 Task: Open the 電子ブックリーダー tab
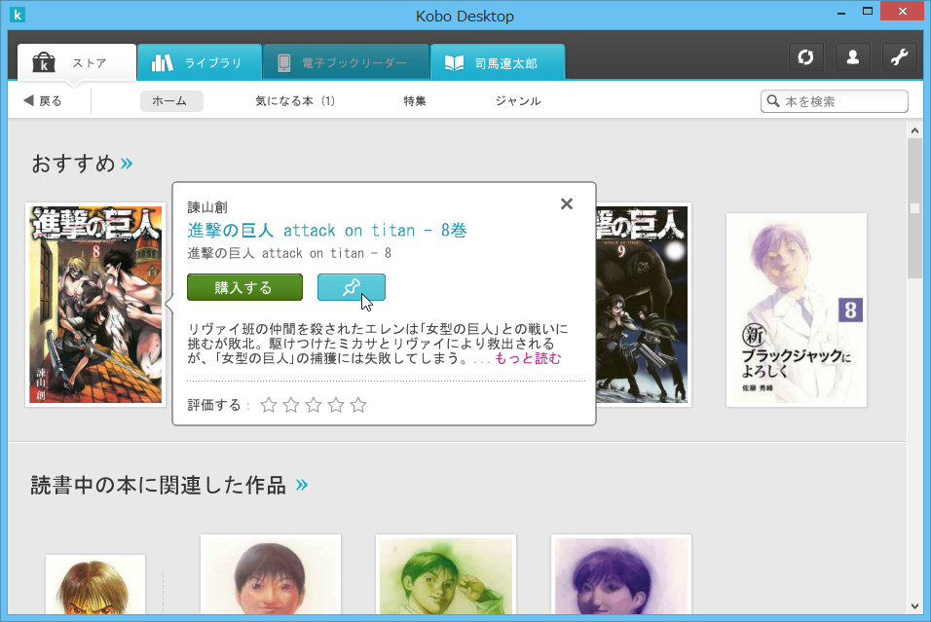(x=346, y=62)
